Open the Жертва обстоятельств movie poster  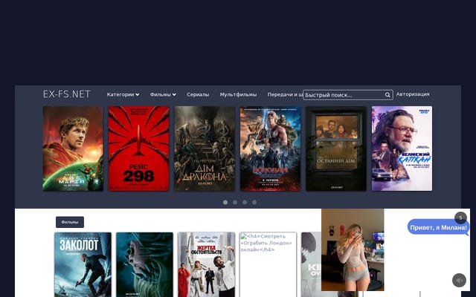tap(207, 264)
